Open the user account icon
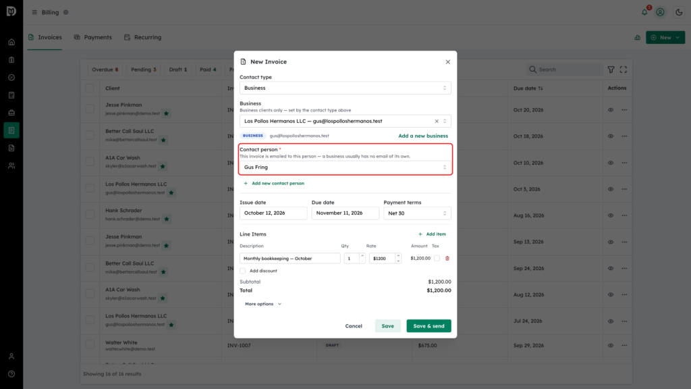 [660, 12]
